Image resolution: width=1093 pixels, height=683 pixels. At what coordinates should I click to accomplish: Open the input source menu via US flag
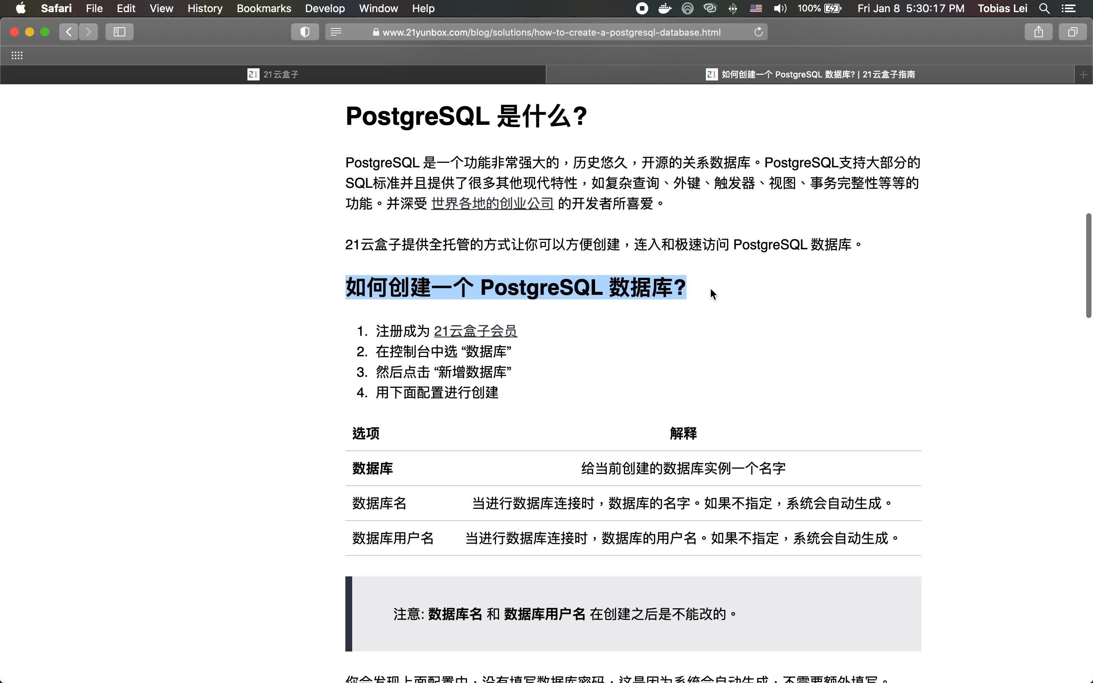pyautogui.click(x=756, y=8)
